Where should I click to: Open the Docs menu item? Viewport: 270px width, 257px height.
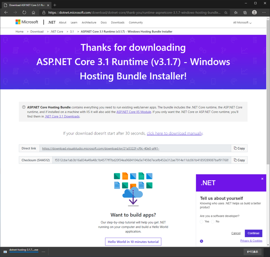point(104,23)
